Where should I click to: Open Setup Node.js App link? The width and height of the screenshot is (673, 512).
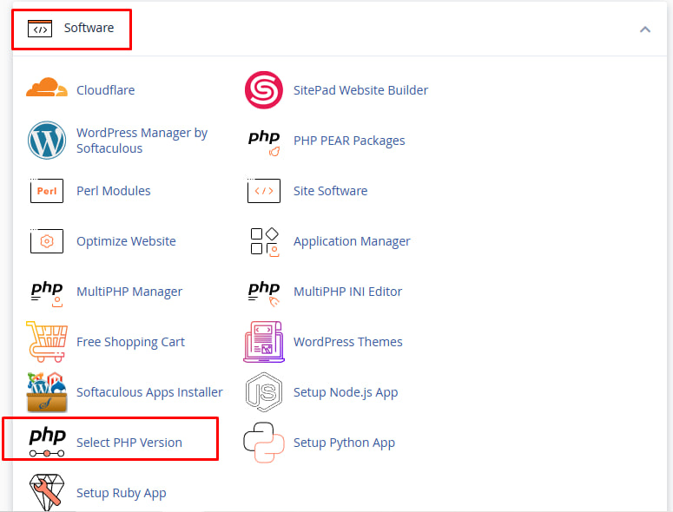point(346,392)
